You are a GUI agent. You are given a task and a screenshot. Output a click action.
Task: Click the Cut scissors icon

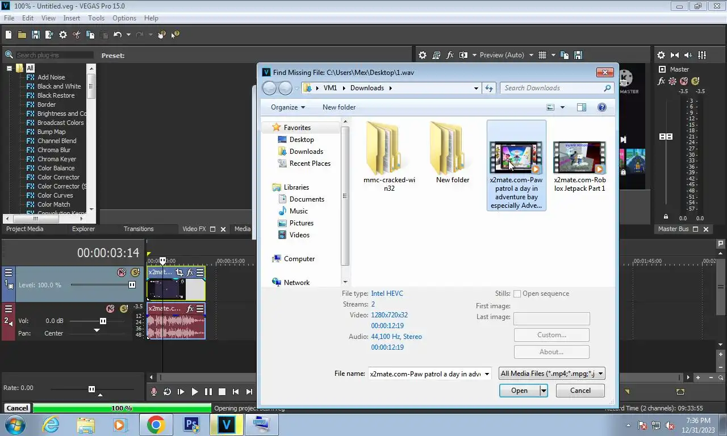[x=77, y=35]
